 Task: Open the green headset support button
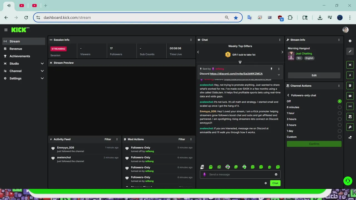tap(347, 181)
